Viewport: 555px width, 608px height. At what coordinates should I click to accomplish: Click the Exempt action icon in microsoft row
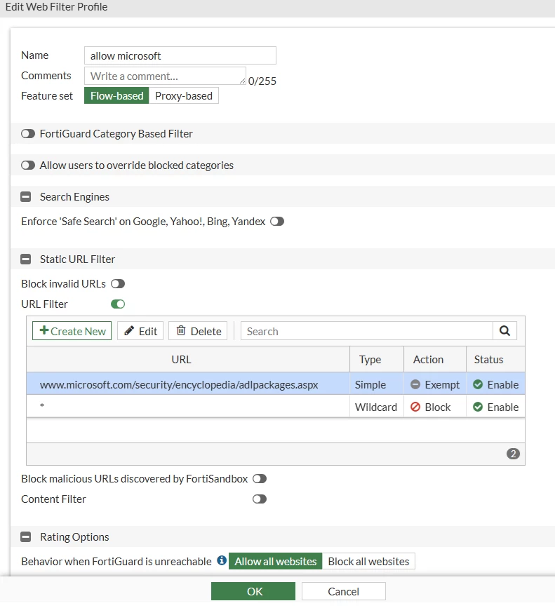[x=415, y=384]
